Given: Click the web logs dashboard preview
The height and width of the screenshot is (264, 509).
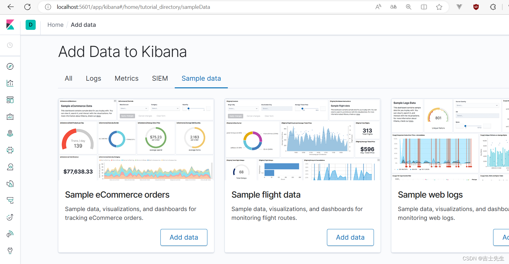Looking at the screenshot, I should point(450,139).
